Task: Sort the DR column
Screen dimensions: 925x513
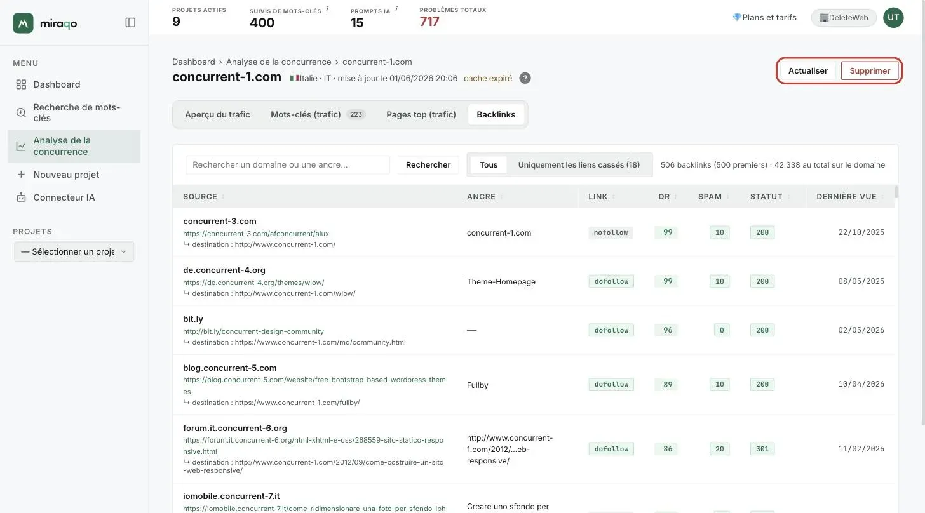Action: pos(670,197)
